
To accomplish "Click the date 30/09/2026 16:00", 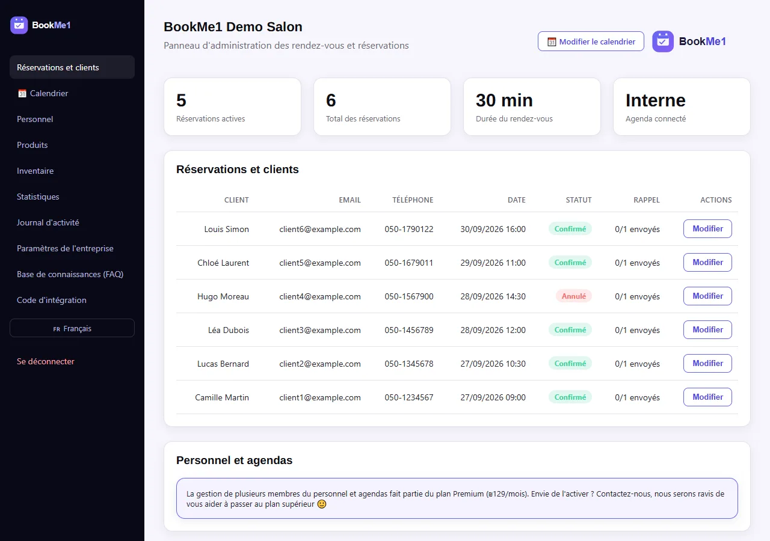I will [x=493, y=229].
